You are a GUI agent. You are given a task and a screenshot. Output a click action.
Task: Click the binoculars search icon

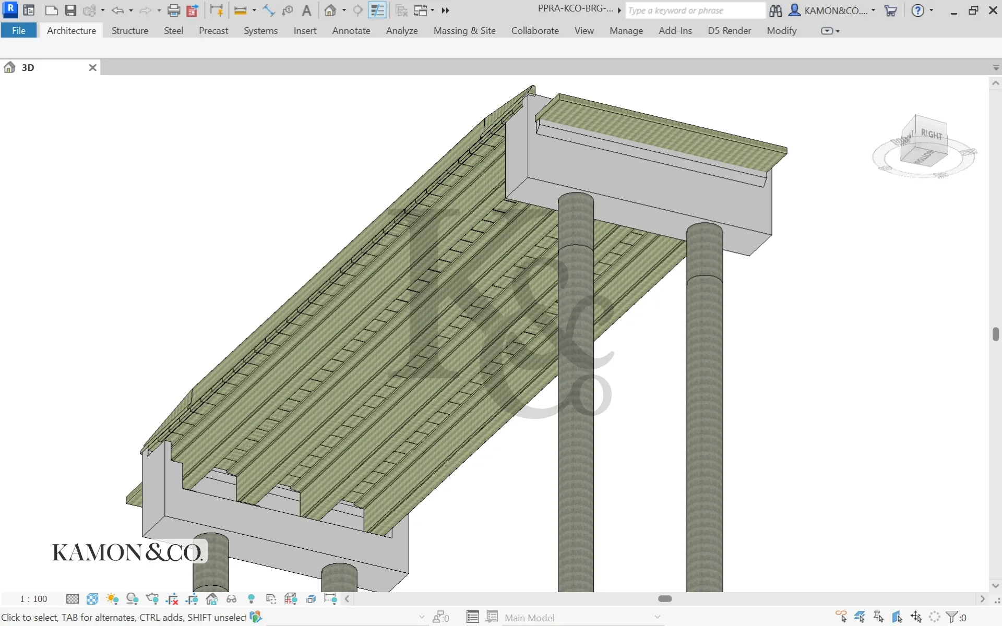pos(776,10)
